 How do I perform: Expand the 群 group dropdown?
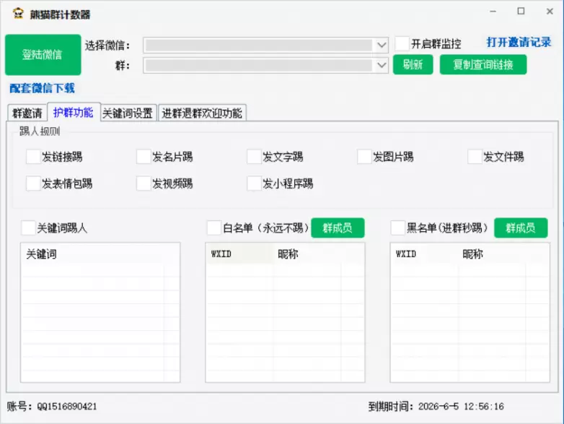[382, 65]
